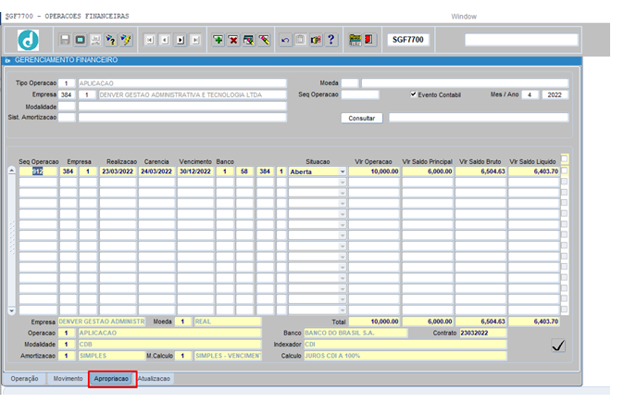This screenshot has width=624, height=403.
Task: Click the clear record eraser icon
Action: pos(264,40)
